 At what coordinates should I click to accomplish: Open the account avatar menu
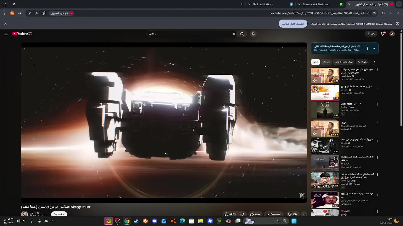point(392,34)
